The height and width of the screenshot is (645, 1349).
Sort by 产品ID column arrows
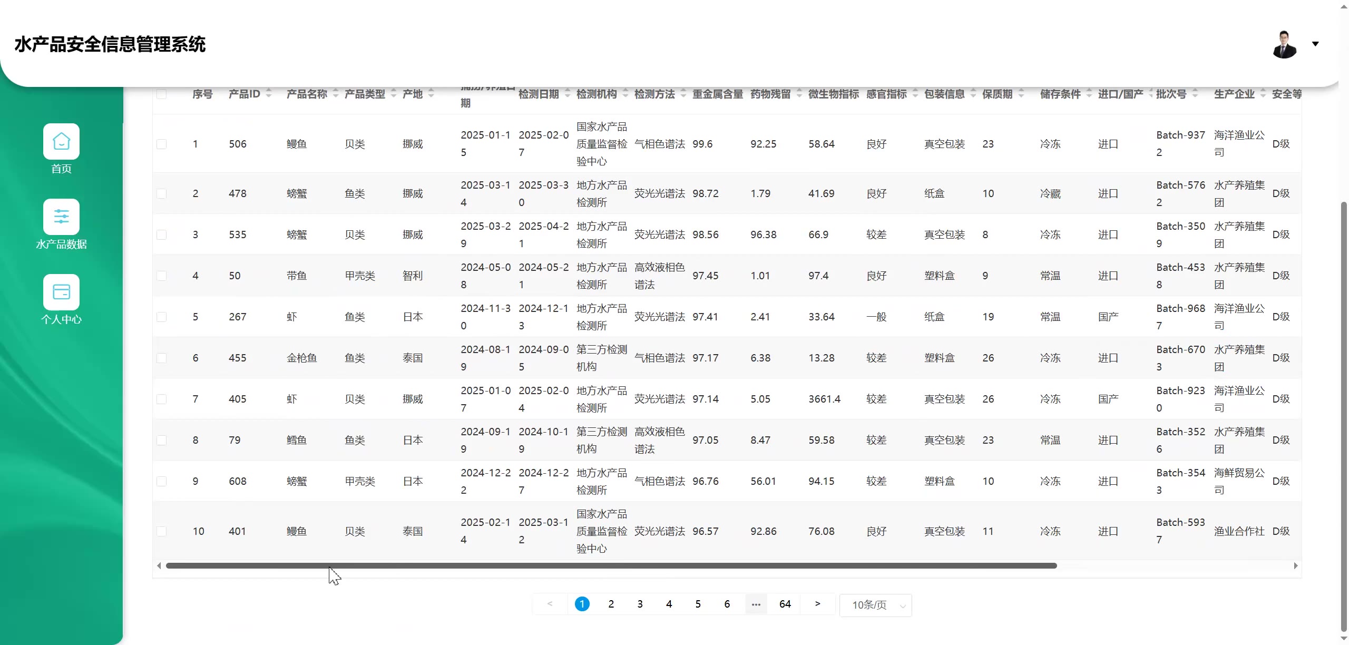click(269, 94)
